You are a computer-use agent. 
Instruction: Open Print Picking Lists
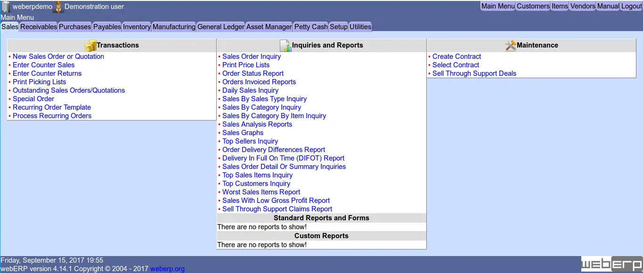(40, 82)
